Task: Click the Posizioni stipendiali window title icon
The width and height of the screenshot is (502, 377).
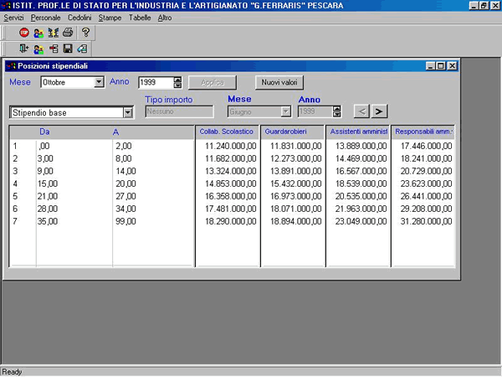Action: pos(11,66)
